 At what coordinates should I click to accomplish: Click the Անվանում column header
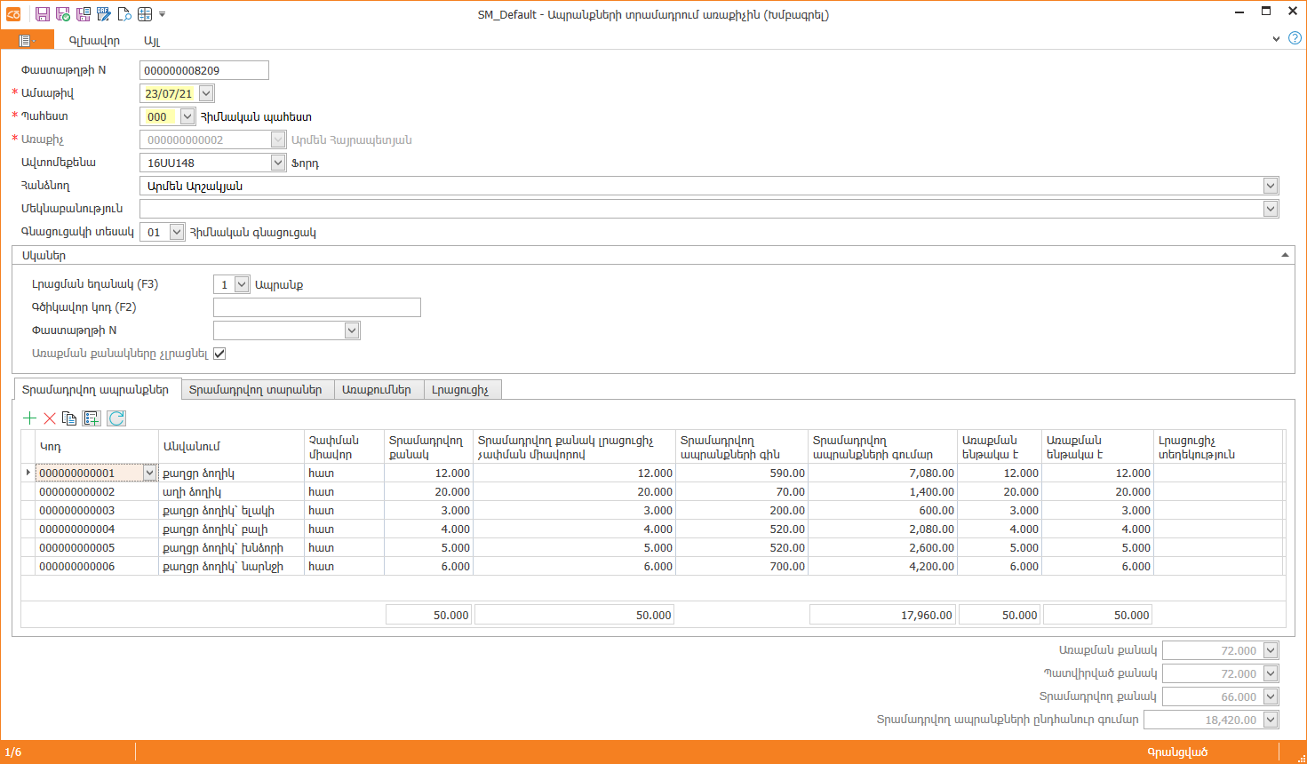[x=231, y=447]
